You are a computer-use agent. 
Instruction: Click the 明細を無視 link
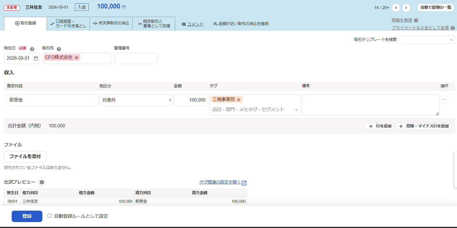tap(402, 20)
